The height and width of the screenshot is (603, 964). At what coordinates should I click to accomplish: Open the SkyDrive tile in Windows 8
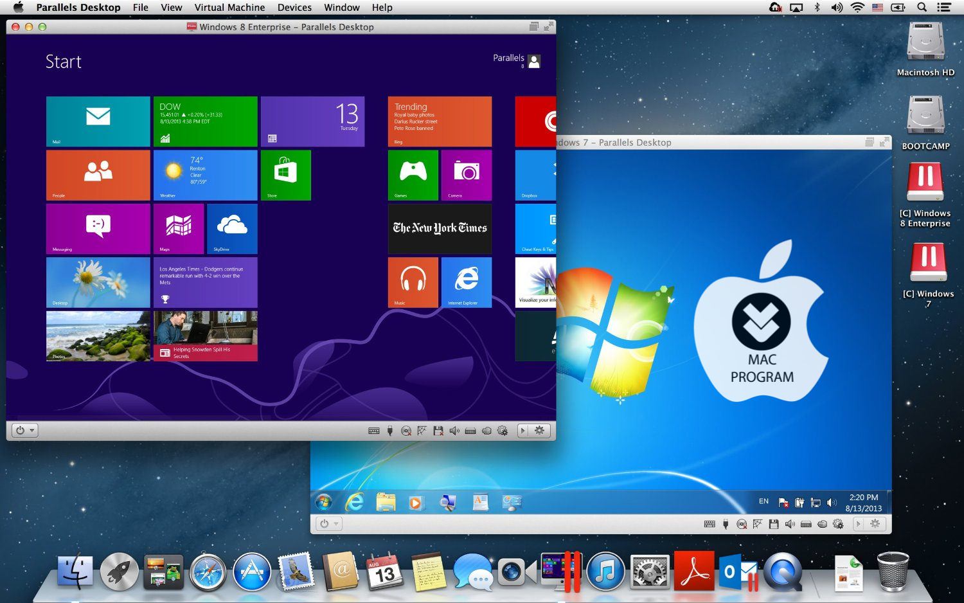(x=232, y=229)
